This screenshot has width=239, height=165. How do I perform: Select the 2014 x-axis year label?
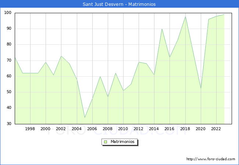click(x=154, y=129)
